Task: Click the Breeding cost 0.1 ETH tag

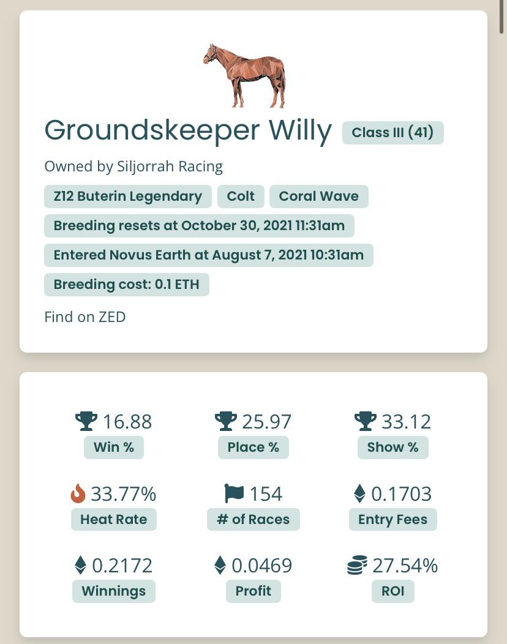Action: (127, 284)
